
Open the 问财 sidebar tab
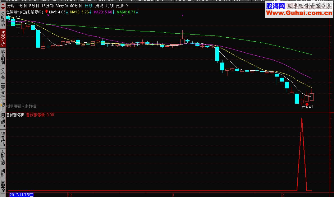tap(3, 172)
